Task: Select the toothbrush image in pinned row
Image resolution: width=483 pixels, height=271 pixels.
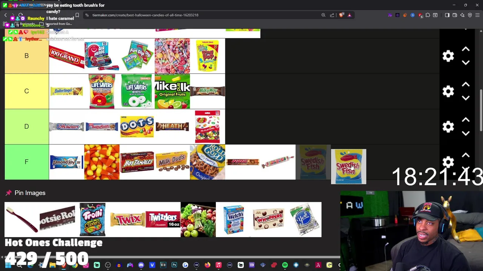Action: tap(22, 219)
